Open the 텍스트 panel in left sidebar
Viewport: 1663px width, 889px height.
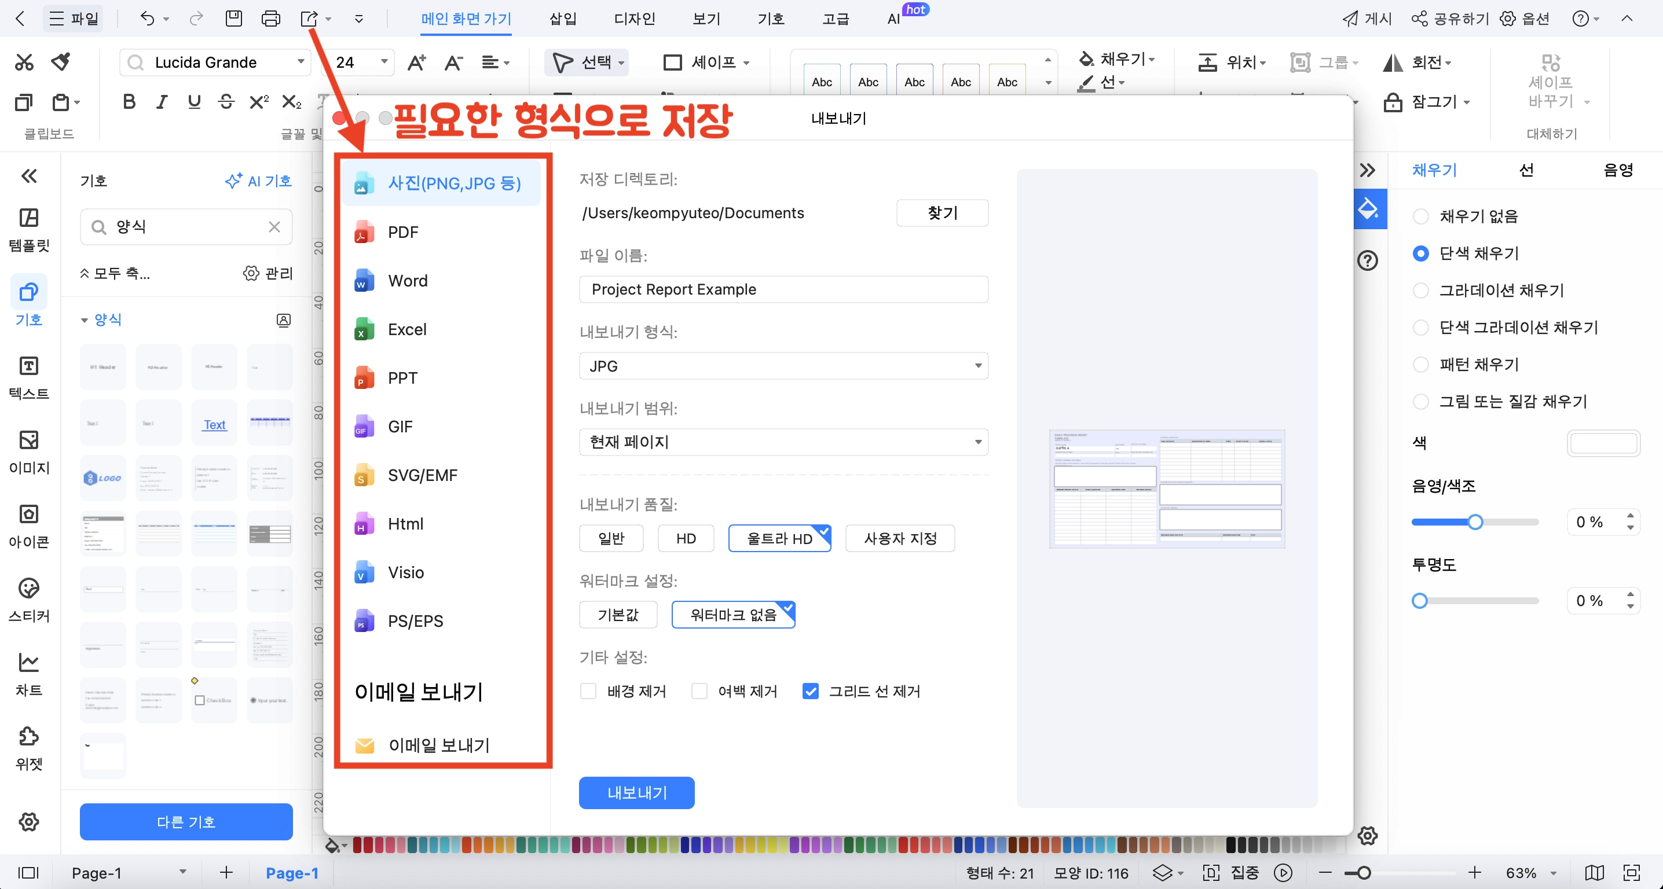28,377
